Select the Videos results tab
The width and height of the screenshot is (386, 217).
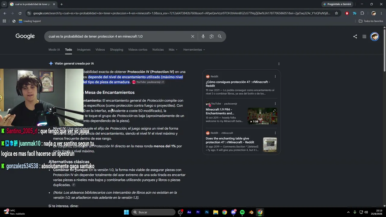point(100,50)
